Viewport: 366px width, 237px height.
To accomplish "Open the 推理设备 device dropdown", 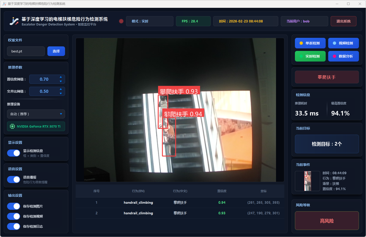I will (x=36, y=114).
